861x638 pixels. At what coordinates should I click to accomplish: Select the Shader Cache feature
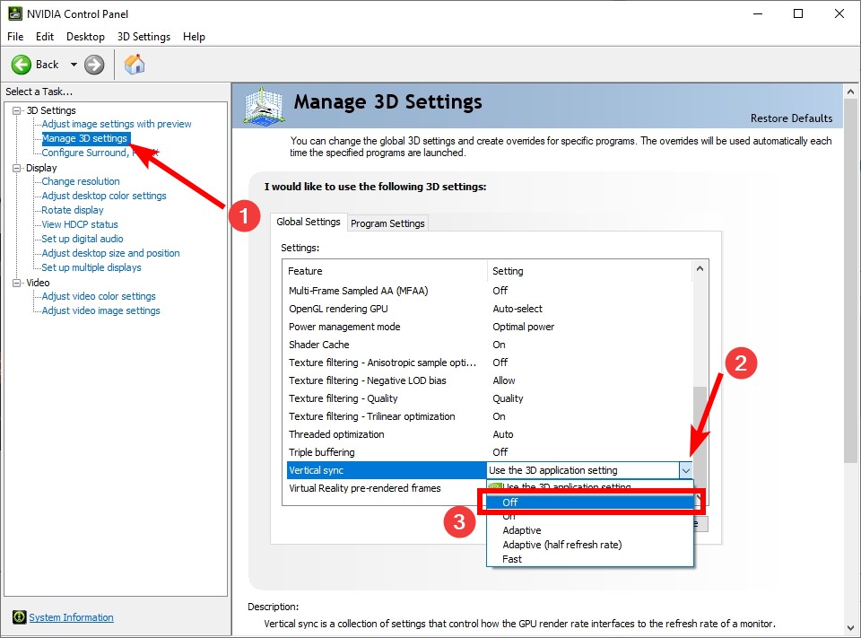coord(319,345)
